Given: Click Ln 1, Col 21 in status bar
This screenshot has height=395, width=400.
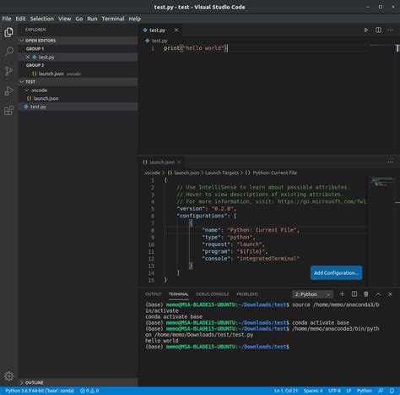Looking at the screenshot, I should (x=286, y=391).
